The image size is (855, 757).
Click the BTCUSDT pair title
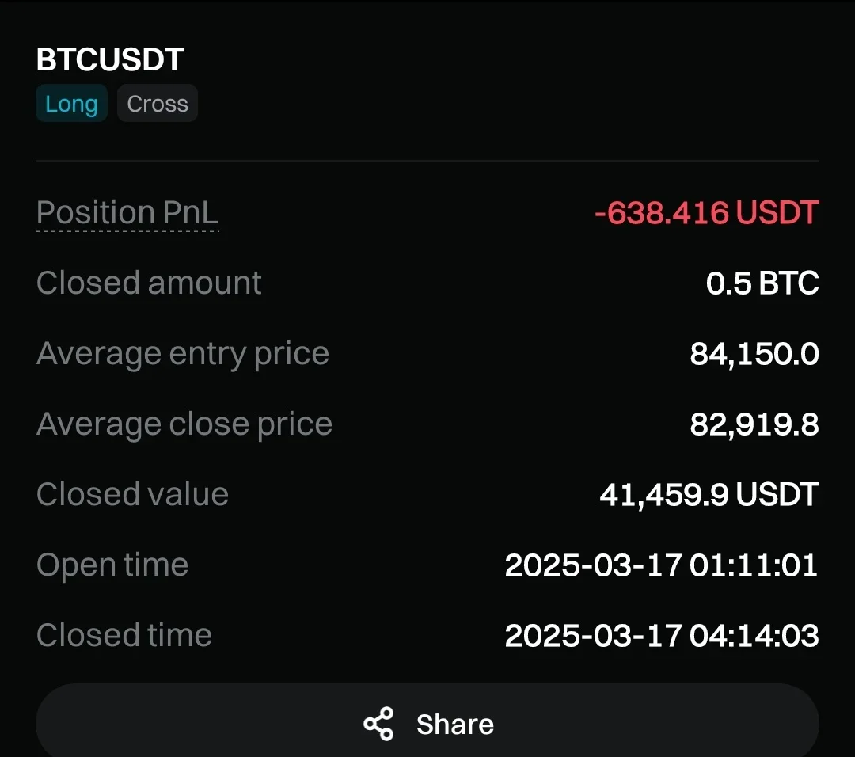[110, 60]
